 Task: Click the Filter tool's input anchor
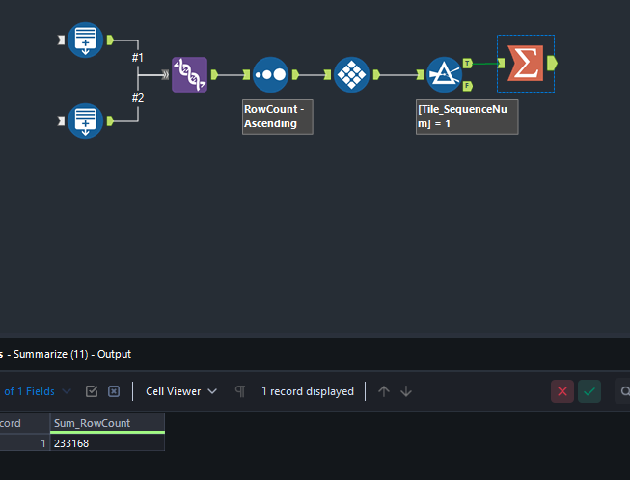click(420, 74)
